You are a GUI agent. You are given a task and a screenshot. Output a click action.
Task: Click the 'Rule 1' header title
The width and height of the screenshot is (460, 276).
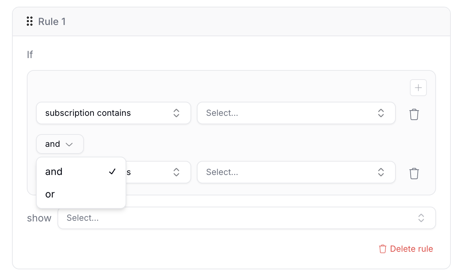click(x=52, y=21)
